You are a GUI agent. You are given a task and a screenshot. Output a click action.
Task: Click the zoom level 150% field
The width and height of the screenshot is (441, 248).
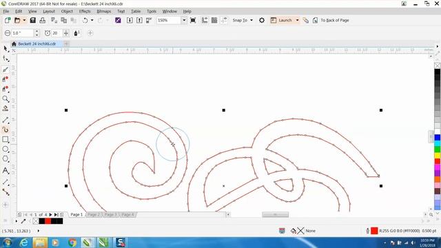169,20
